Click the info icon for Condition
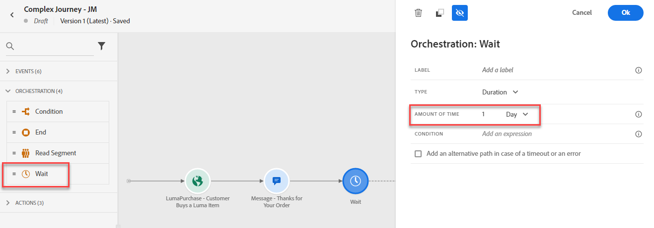This screenshot has width=654, height=228. (x=639, y=134)
